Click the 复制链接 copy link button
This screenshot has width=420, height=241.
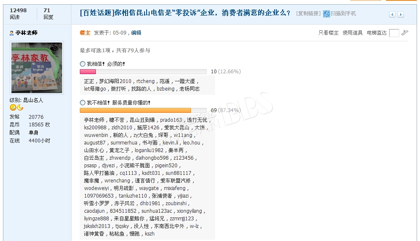coord(308,13)
